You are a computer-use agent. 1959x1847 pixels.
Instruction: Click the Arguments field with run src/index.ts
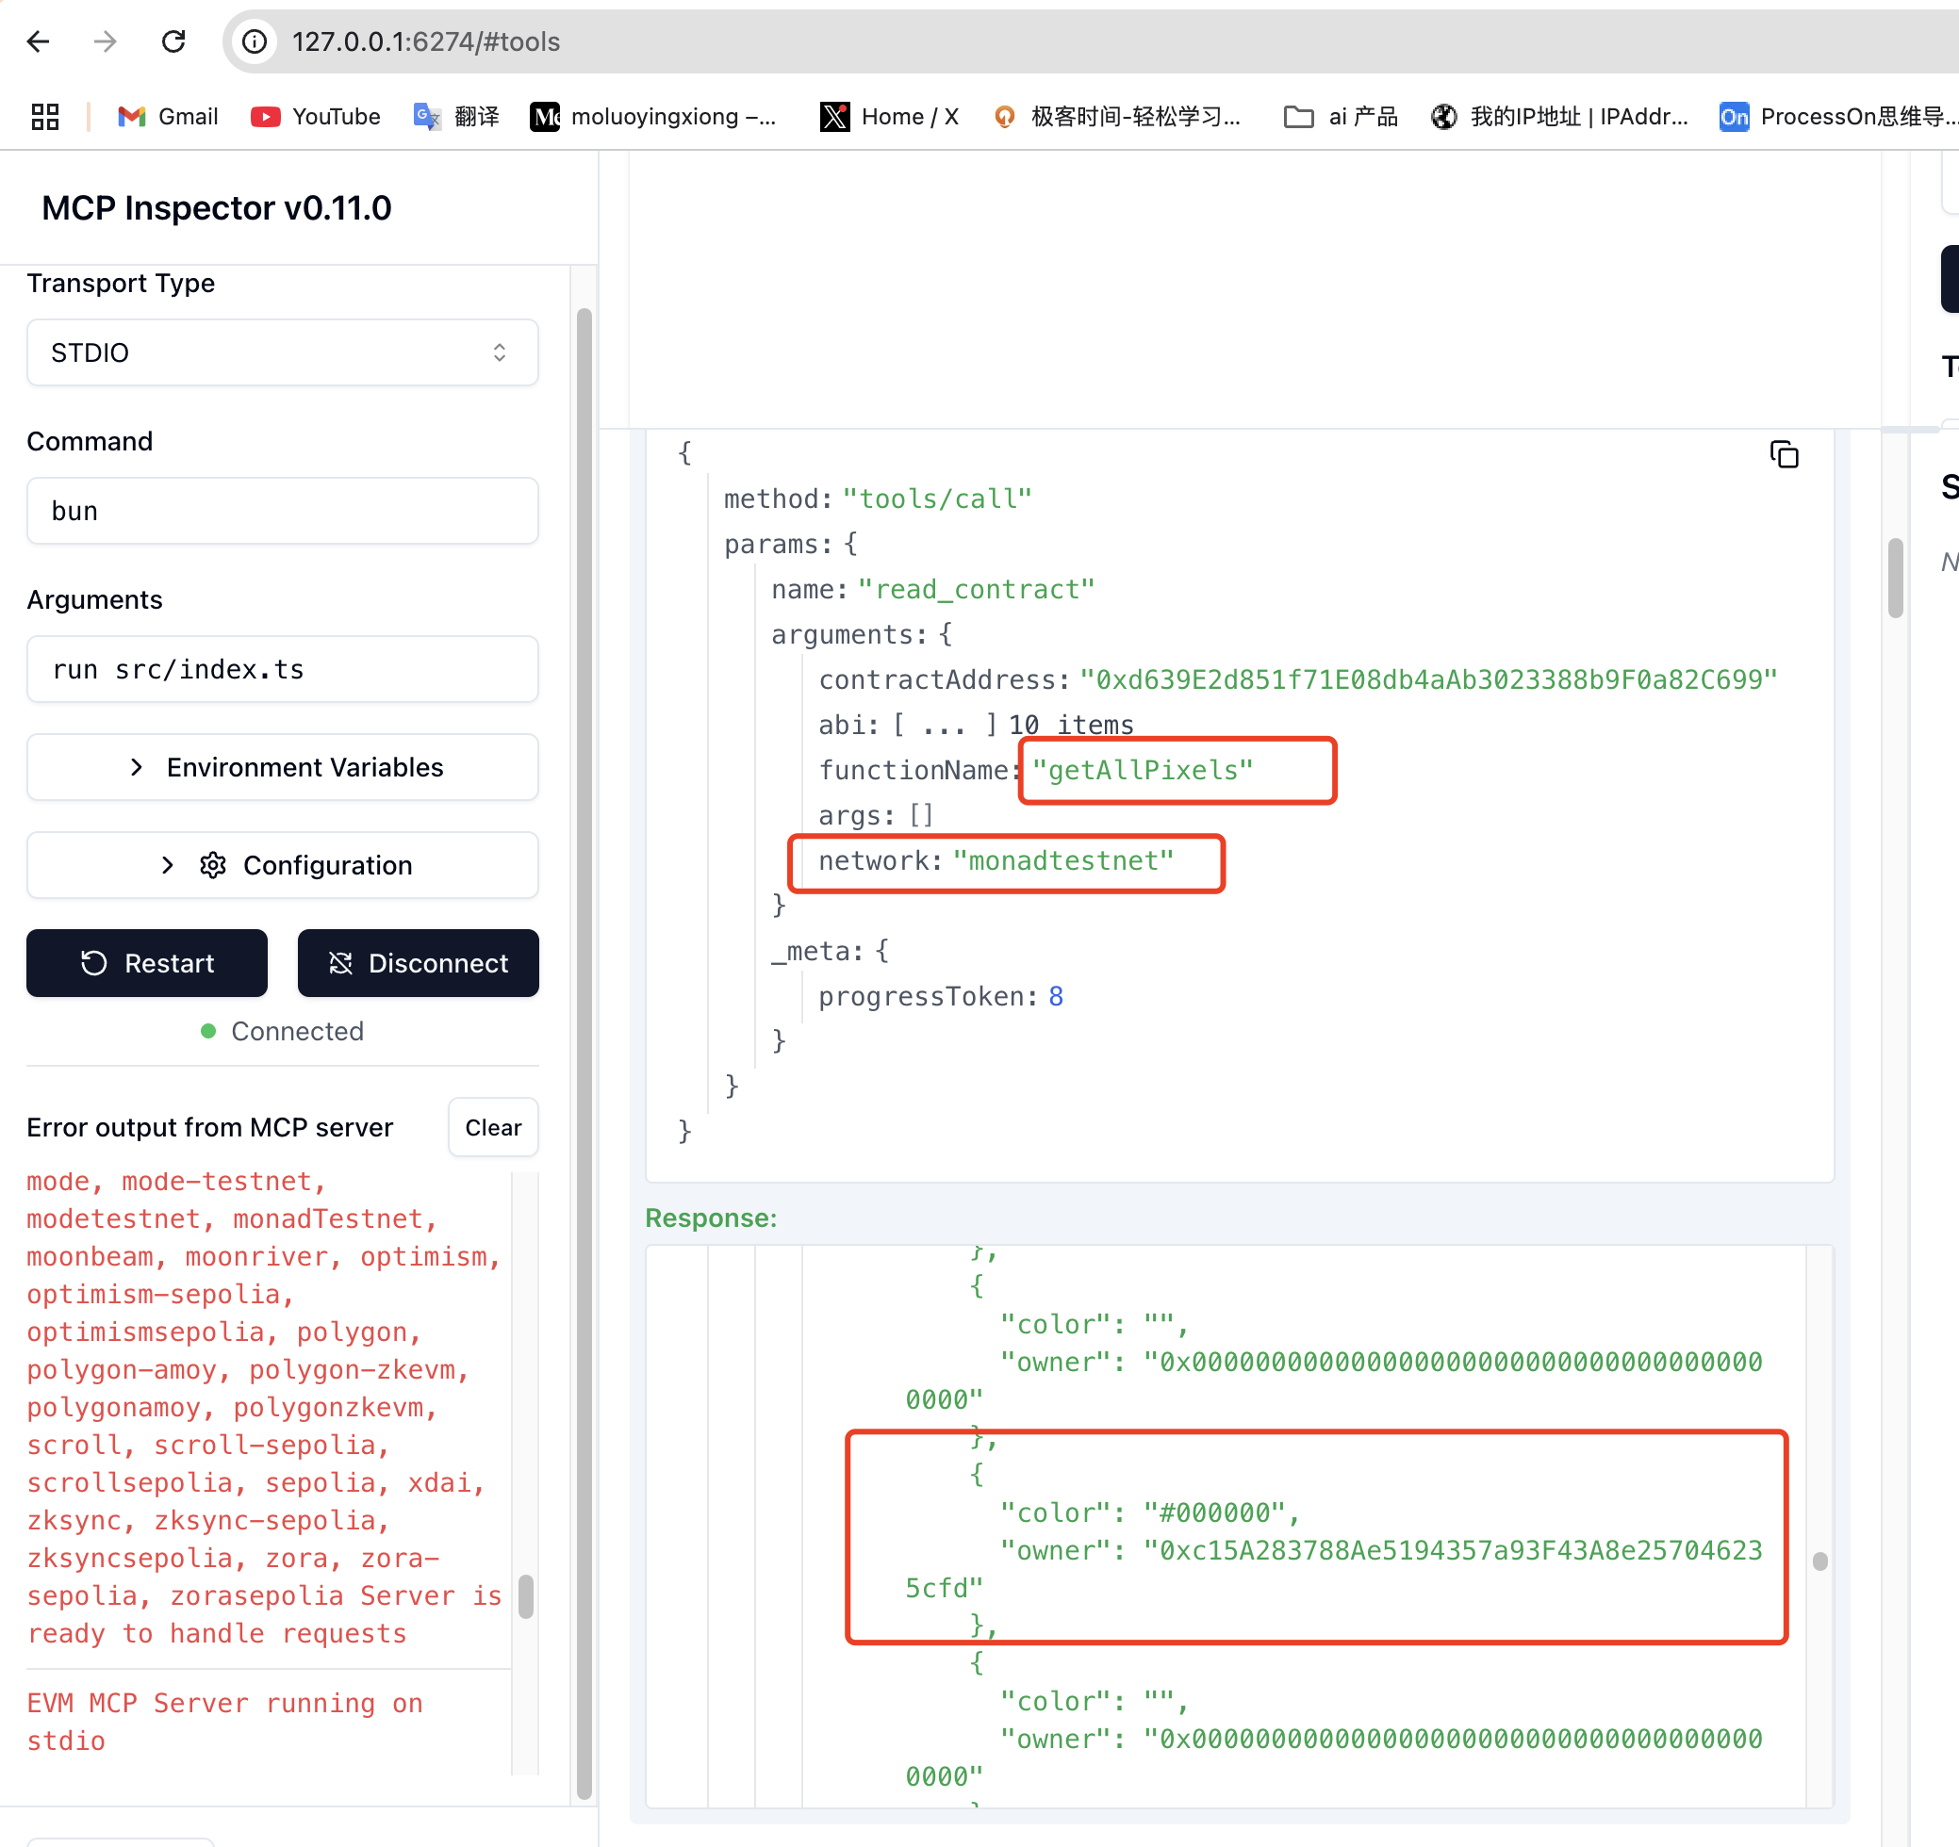[283, 669]
